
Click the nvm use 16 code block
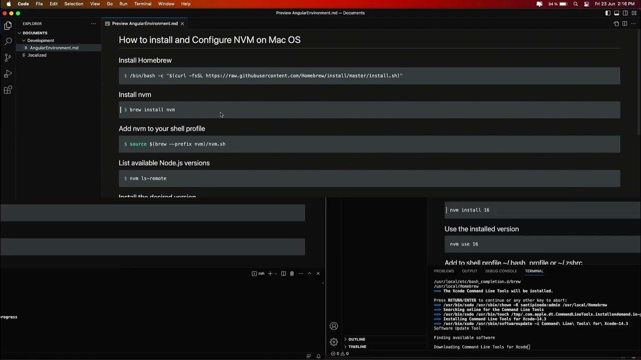click(542, 244)
